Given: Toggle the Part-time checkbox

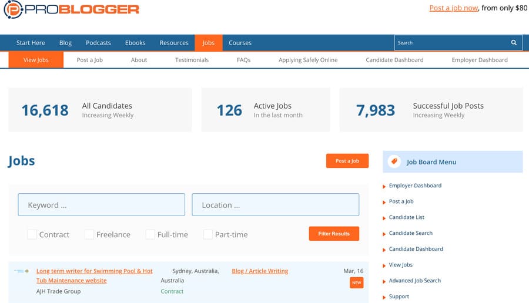Looking at the screenshot, I should (208, 234).
